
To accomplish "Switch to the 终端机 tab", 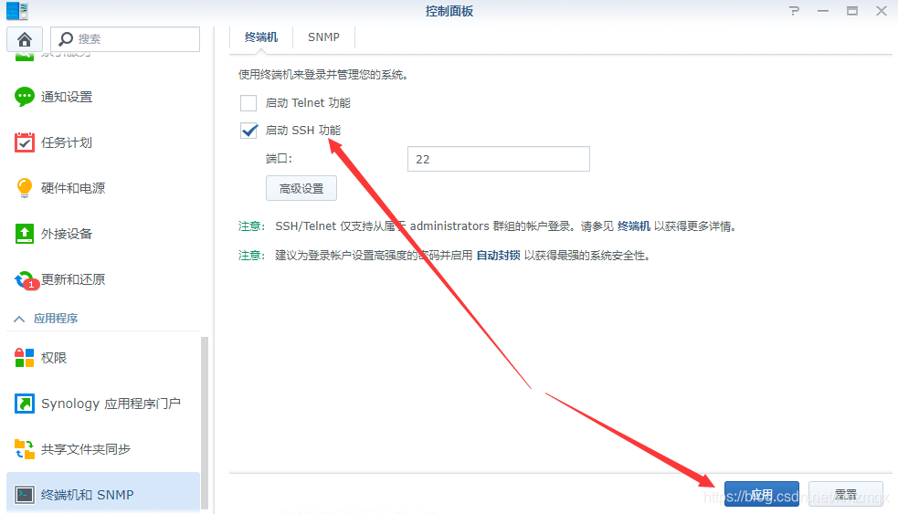I will tap(261, 37).
